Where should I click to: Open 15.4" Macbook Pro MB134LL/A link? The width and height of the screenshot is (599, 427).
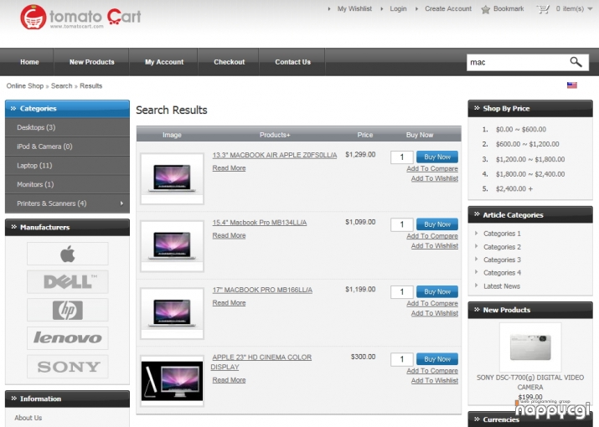pyautogui.click(x=260, y=223)
